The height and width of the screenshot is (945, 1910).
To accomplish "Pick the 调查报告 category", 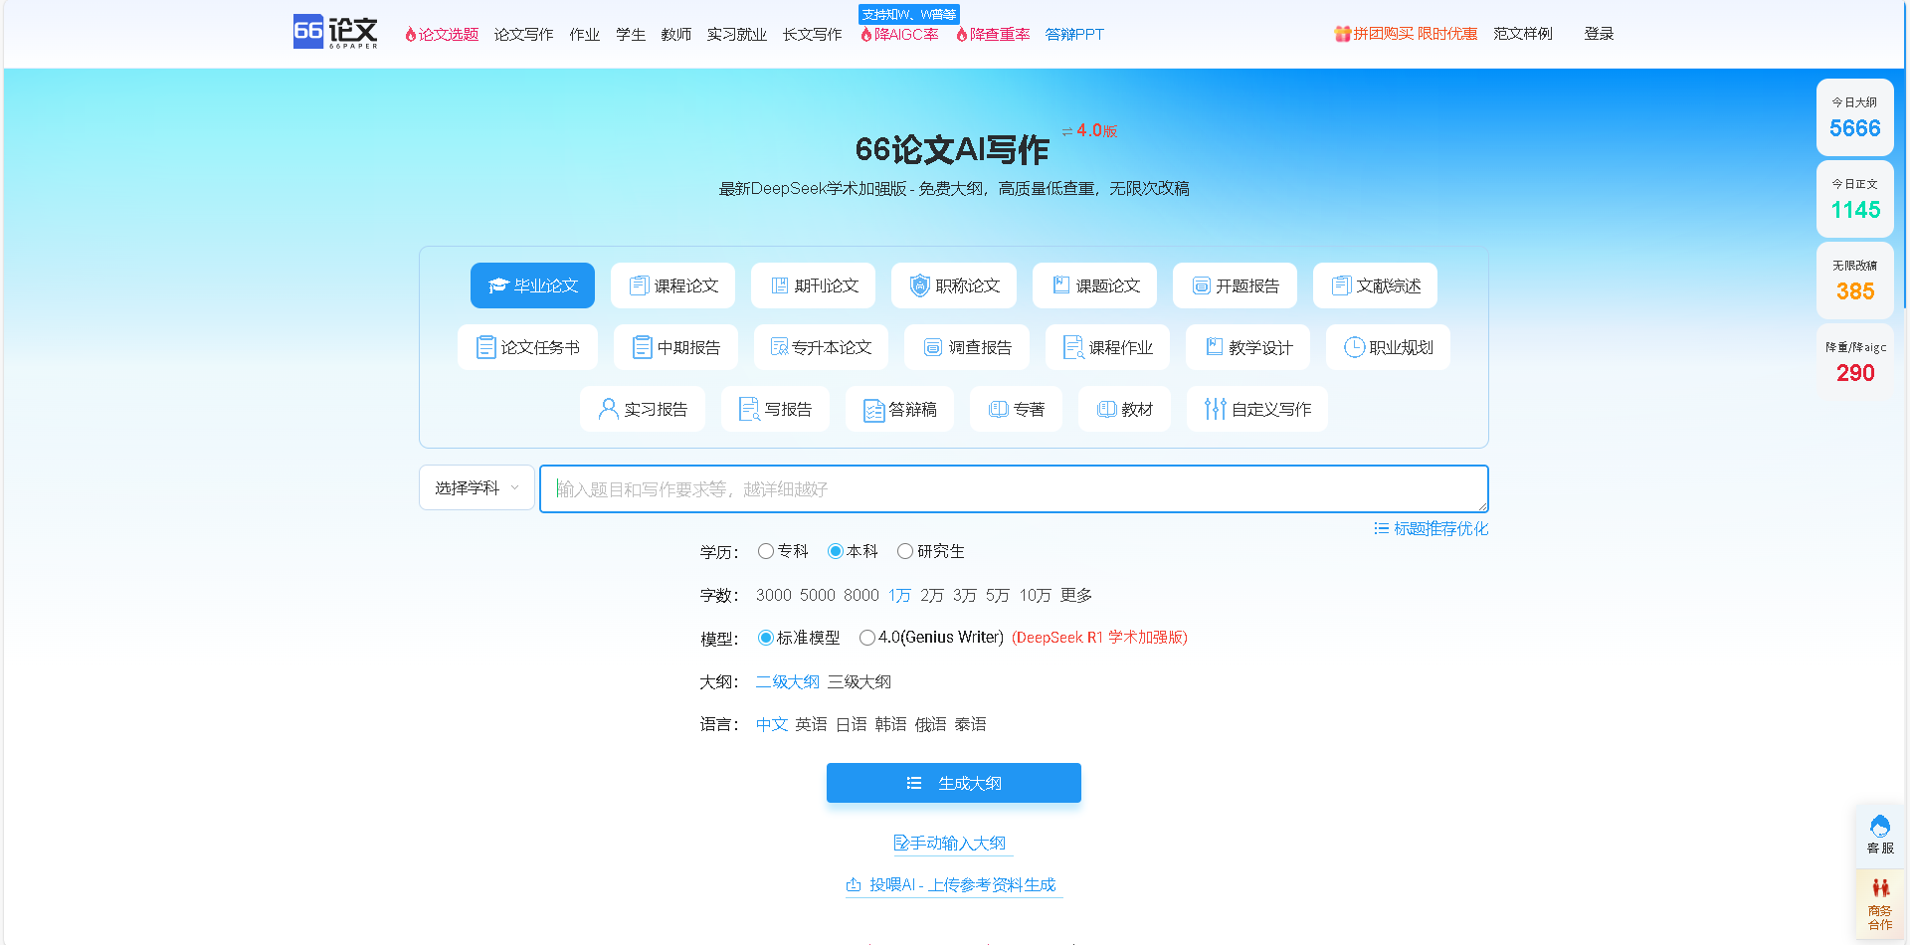I will click(x=966, y=347).
